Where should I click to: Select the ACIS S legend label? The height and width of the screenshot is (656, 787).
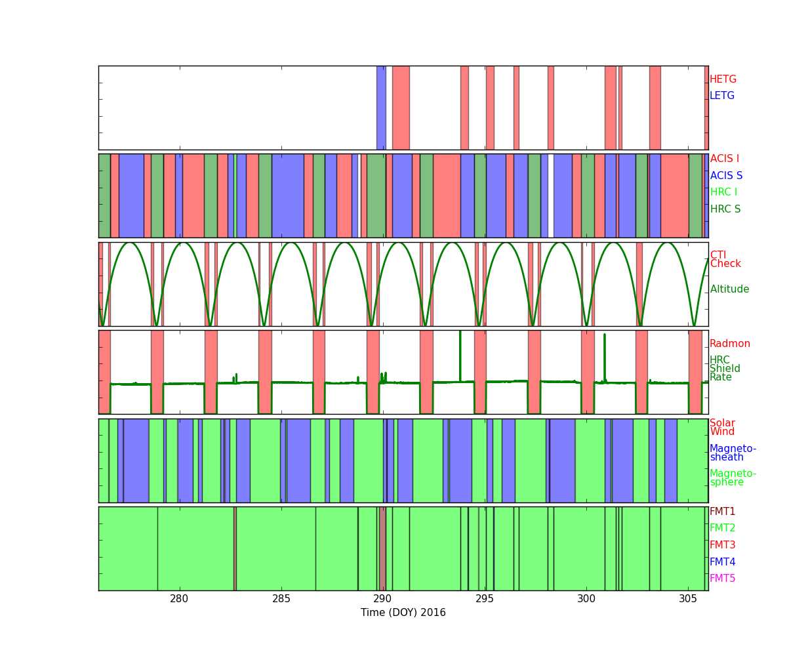point(726,176)
